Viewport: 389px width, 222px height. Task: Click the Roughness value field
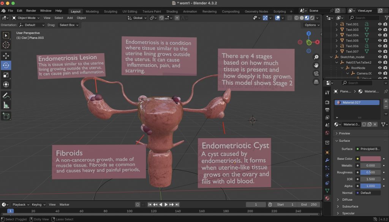[x=370, y=172]
